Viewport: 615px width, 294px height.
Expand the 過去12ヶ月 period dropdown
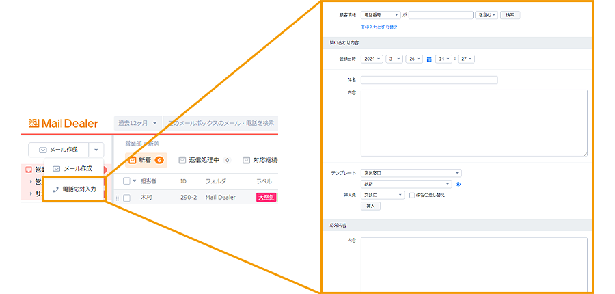137,124
